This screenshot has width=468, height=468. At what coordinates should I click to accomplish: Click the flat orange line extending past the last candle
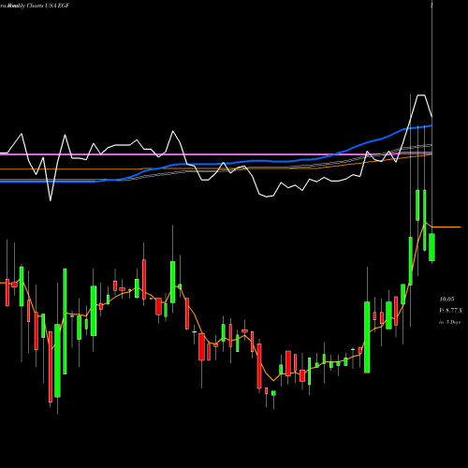446,227
